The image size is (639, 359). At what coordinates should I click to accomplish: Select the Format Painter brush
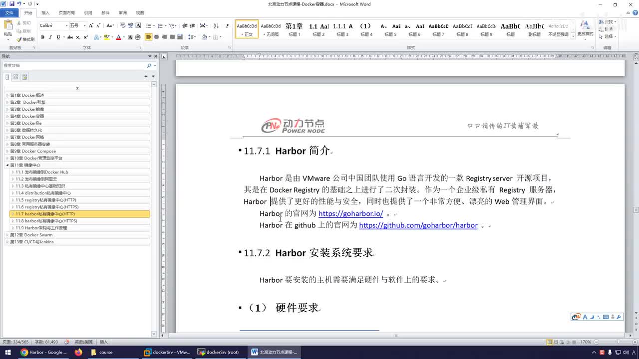coord(25,39)
